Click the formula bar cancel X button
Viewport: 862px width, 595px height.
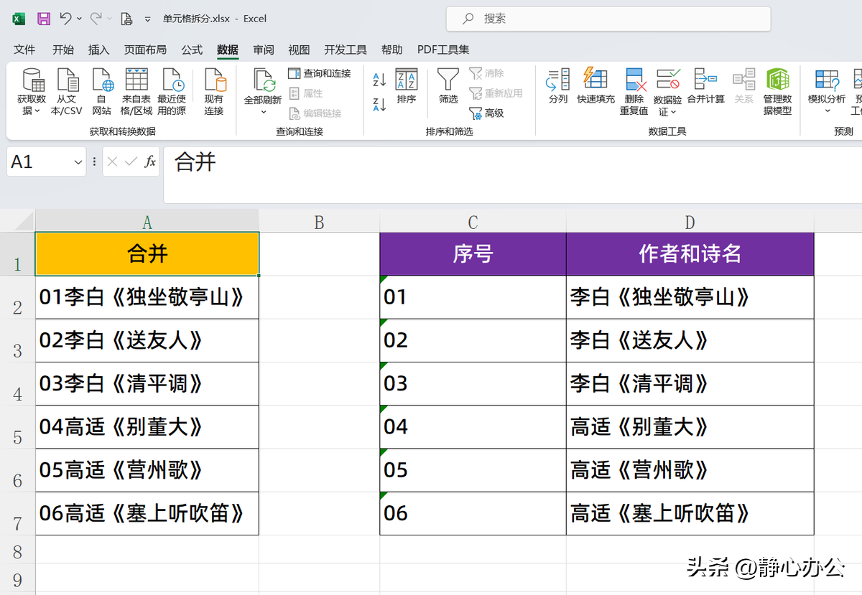[112, 162]
